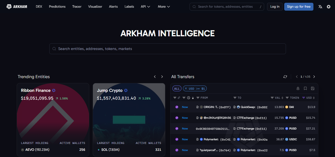
Task: Focus the navbar search field
Action: click(227, 7)
